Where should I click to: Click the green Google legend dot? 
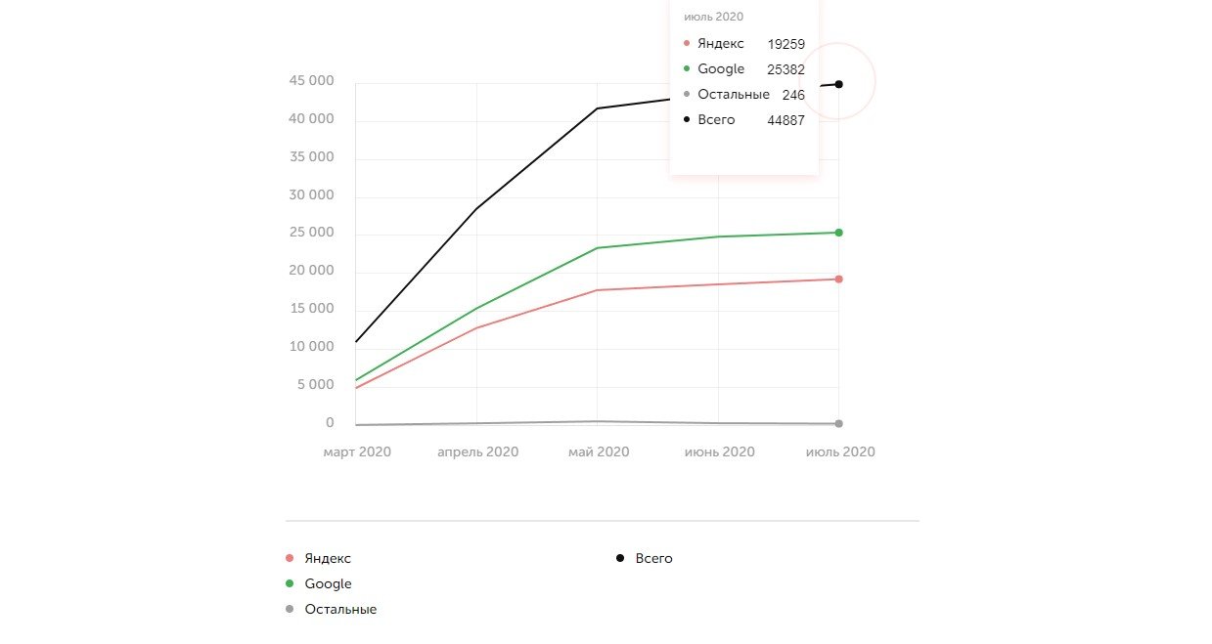pyautogui.click(x=290, y=583)
